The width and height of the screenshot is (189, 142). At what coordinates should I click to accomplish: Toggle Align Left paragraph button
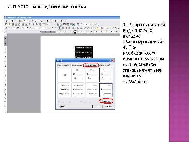pyautogui.click(x=60, y=28)
